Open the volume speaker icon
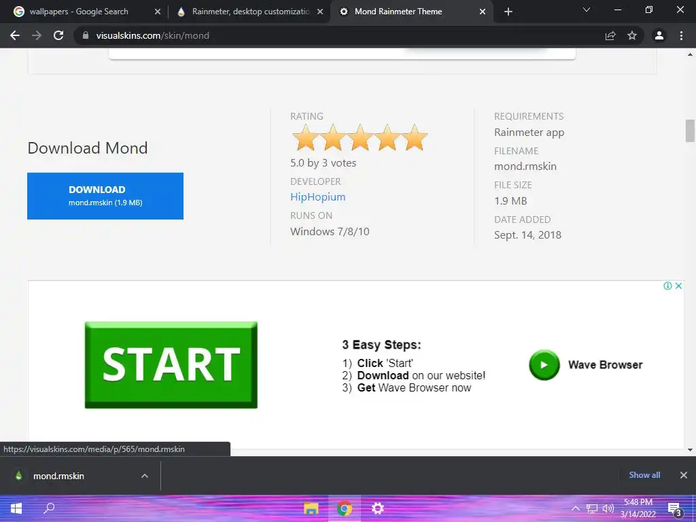696x522 pixels. 608,508
